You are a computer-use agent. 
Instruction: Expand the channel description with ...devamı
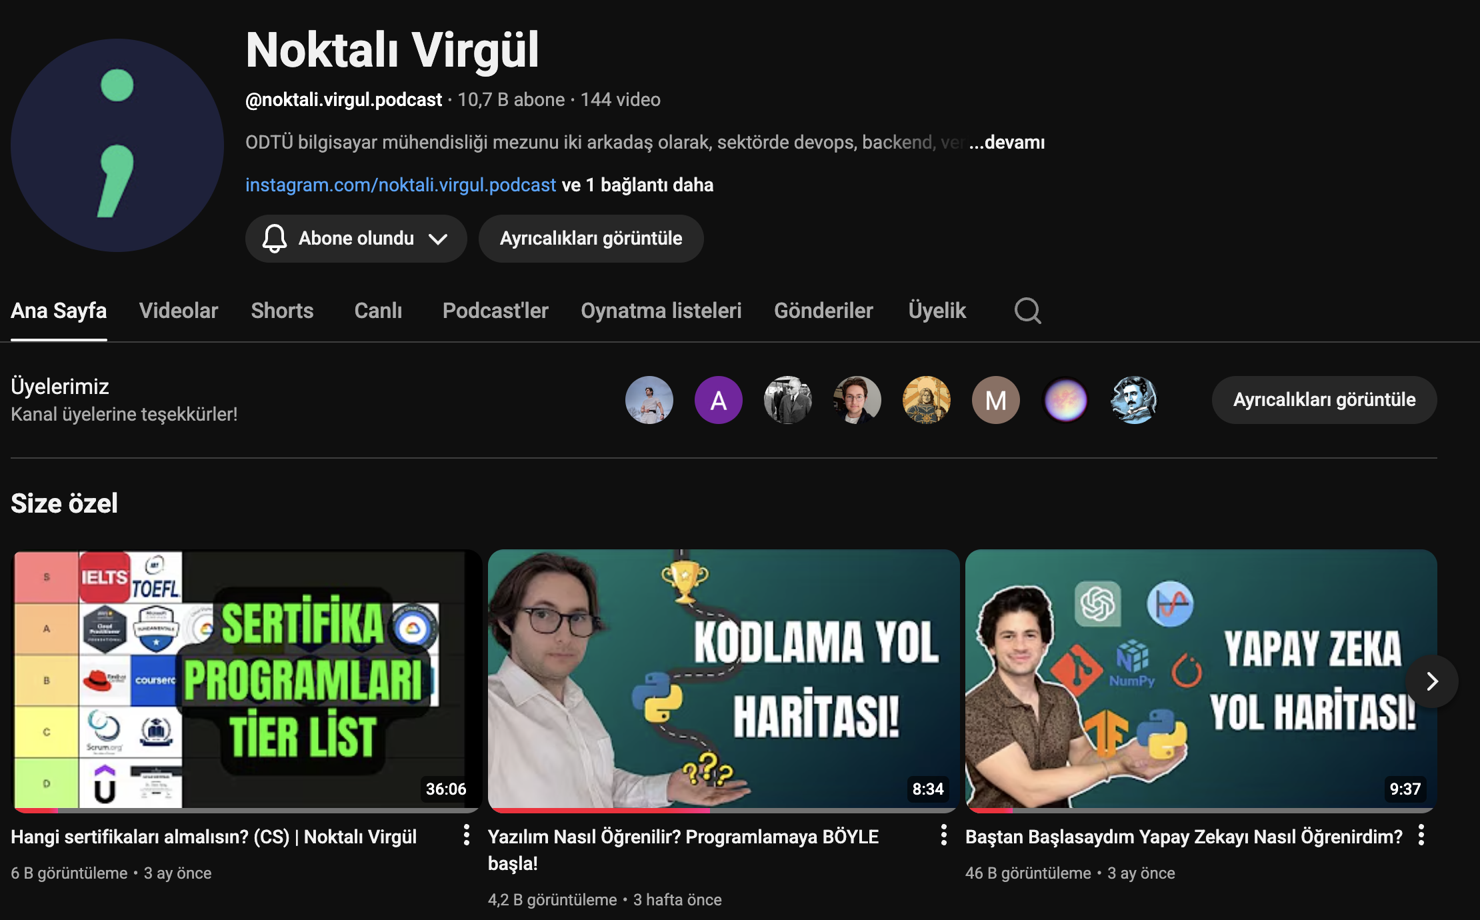pyautogui.click(x=1007, y=143)
